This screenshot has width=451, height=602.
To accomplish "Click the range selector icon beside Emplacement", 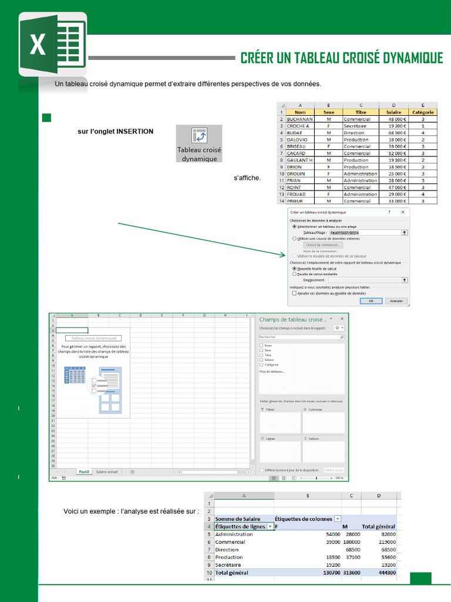I will (x=404, y=280).
